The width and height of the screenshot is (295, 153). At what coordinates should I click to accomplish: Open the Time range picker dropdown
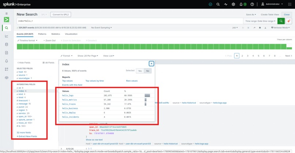click(x=260, y=21)
